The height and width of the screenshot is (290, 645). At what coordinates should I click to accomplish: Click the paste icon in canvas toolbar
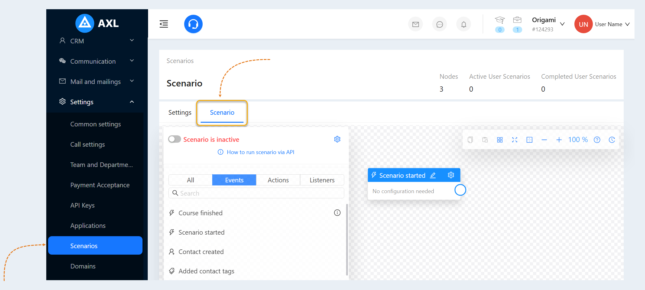(x=485, y=140)
